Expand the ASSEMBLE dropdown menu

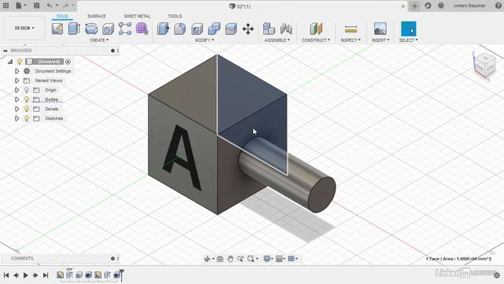(277, 40)
